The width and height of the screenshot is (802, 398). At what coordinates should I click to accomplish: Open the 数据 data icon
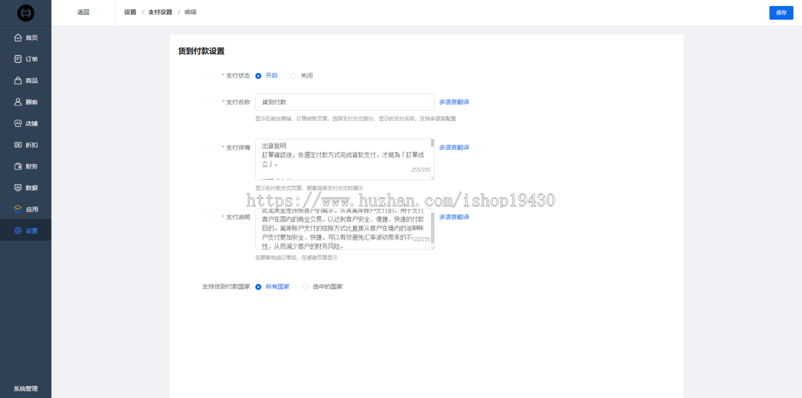pyautogui.click(x=18, y=187)
